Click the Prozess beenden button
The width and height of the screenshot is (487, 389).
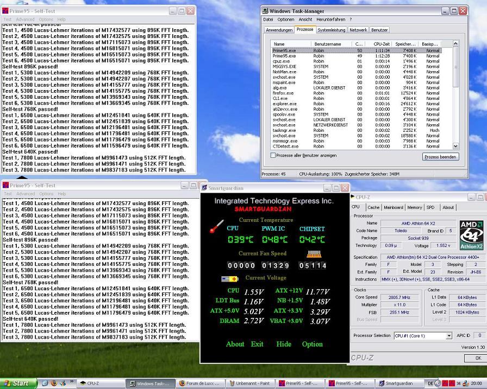click(440, 157)
